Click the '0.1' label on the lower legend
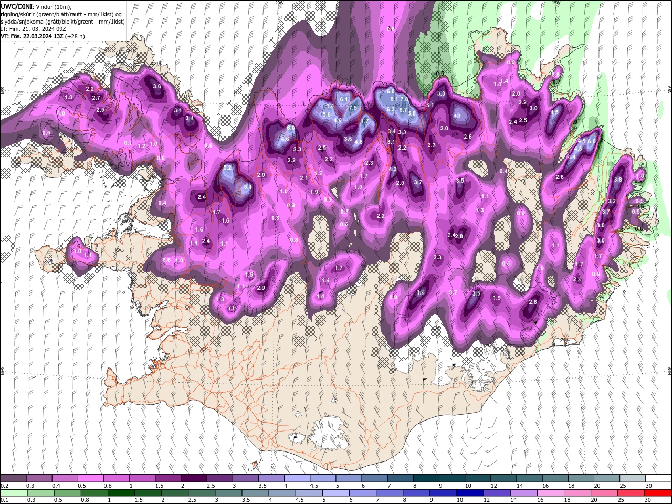This screenshot has width=672, height=504. (x=5, y=500)
